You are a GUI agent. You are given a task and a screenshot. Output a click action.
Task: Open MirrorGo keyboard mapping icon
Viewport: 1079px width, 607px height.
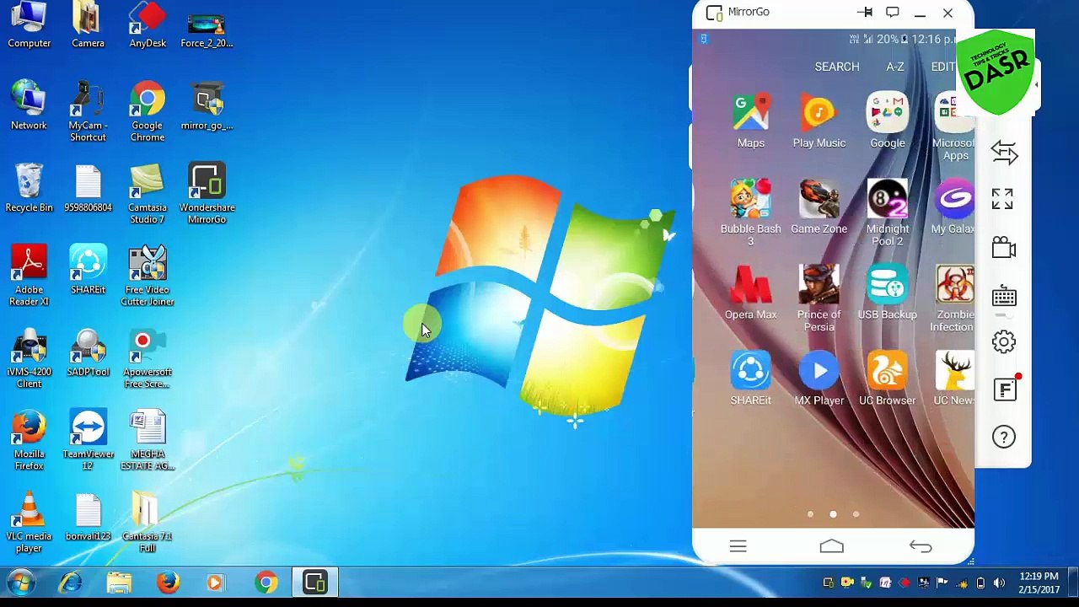point(1004,297)
